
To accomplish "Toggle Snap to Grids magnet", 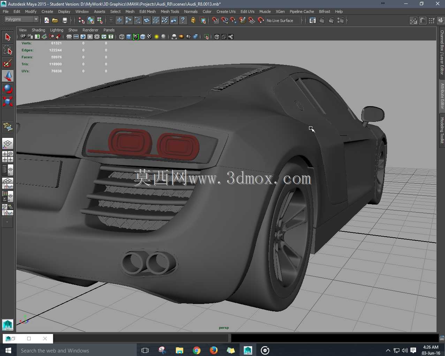I will [216, 21].
